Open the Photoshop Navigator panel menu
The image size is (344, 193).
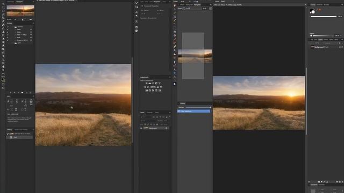click(33, 2)
